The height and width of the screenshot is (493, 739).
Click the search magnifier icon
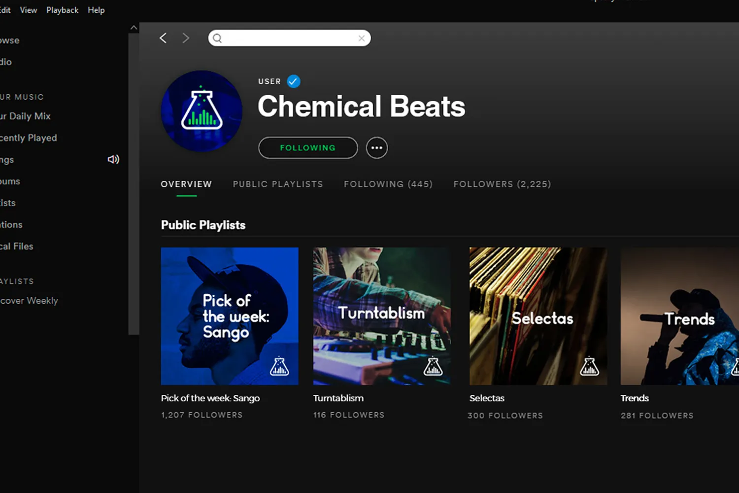pyautogui.click(x=217, y=38)
